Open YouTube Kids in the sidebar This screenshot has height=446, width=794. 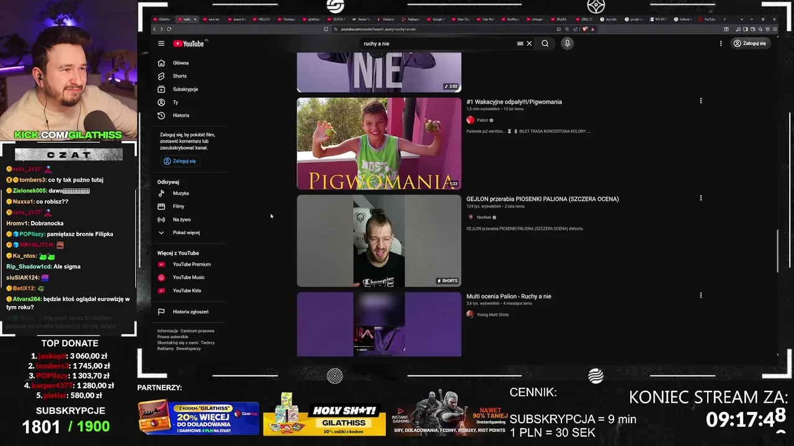point(186,291)
